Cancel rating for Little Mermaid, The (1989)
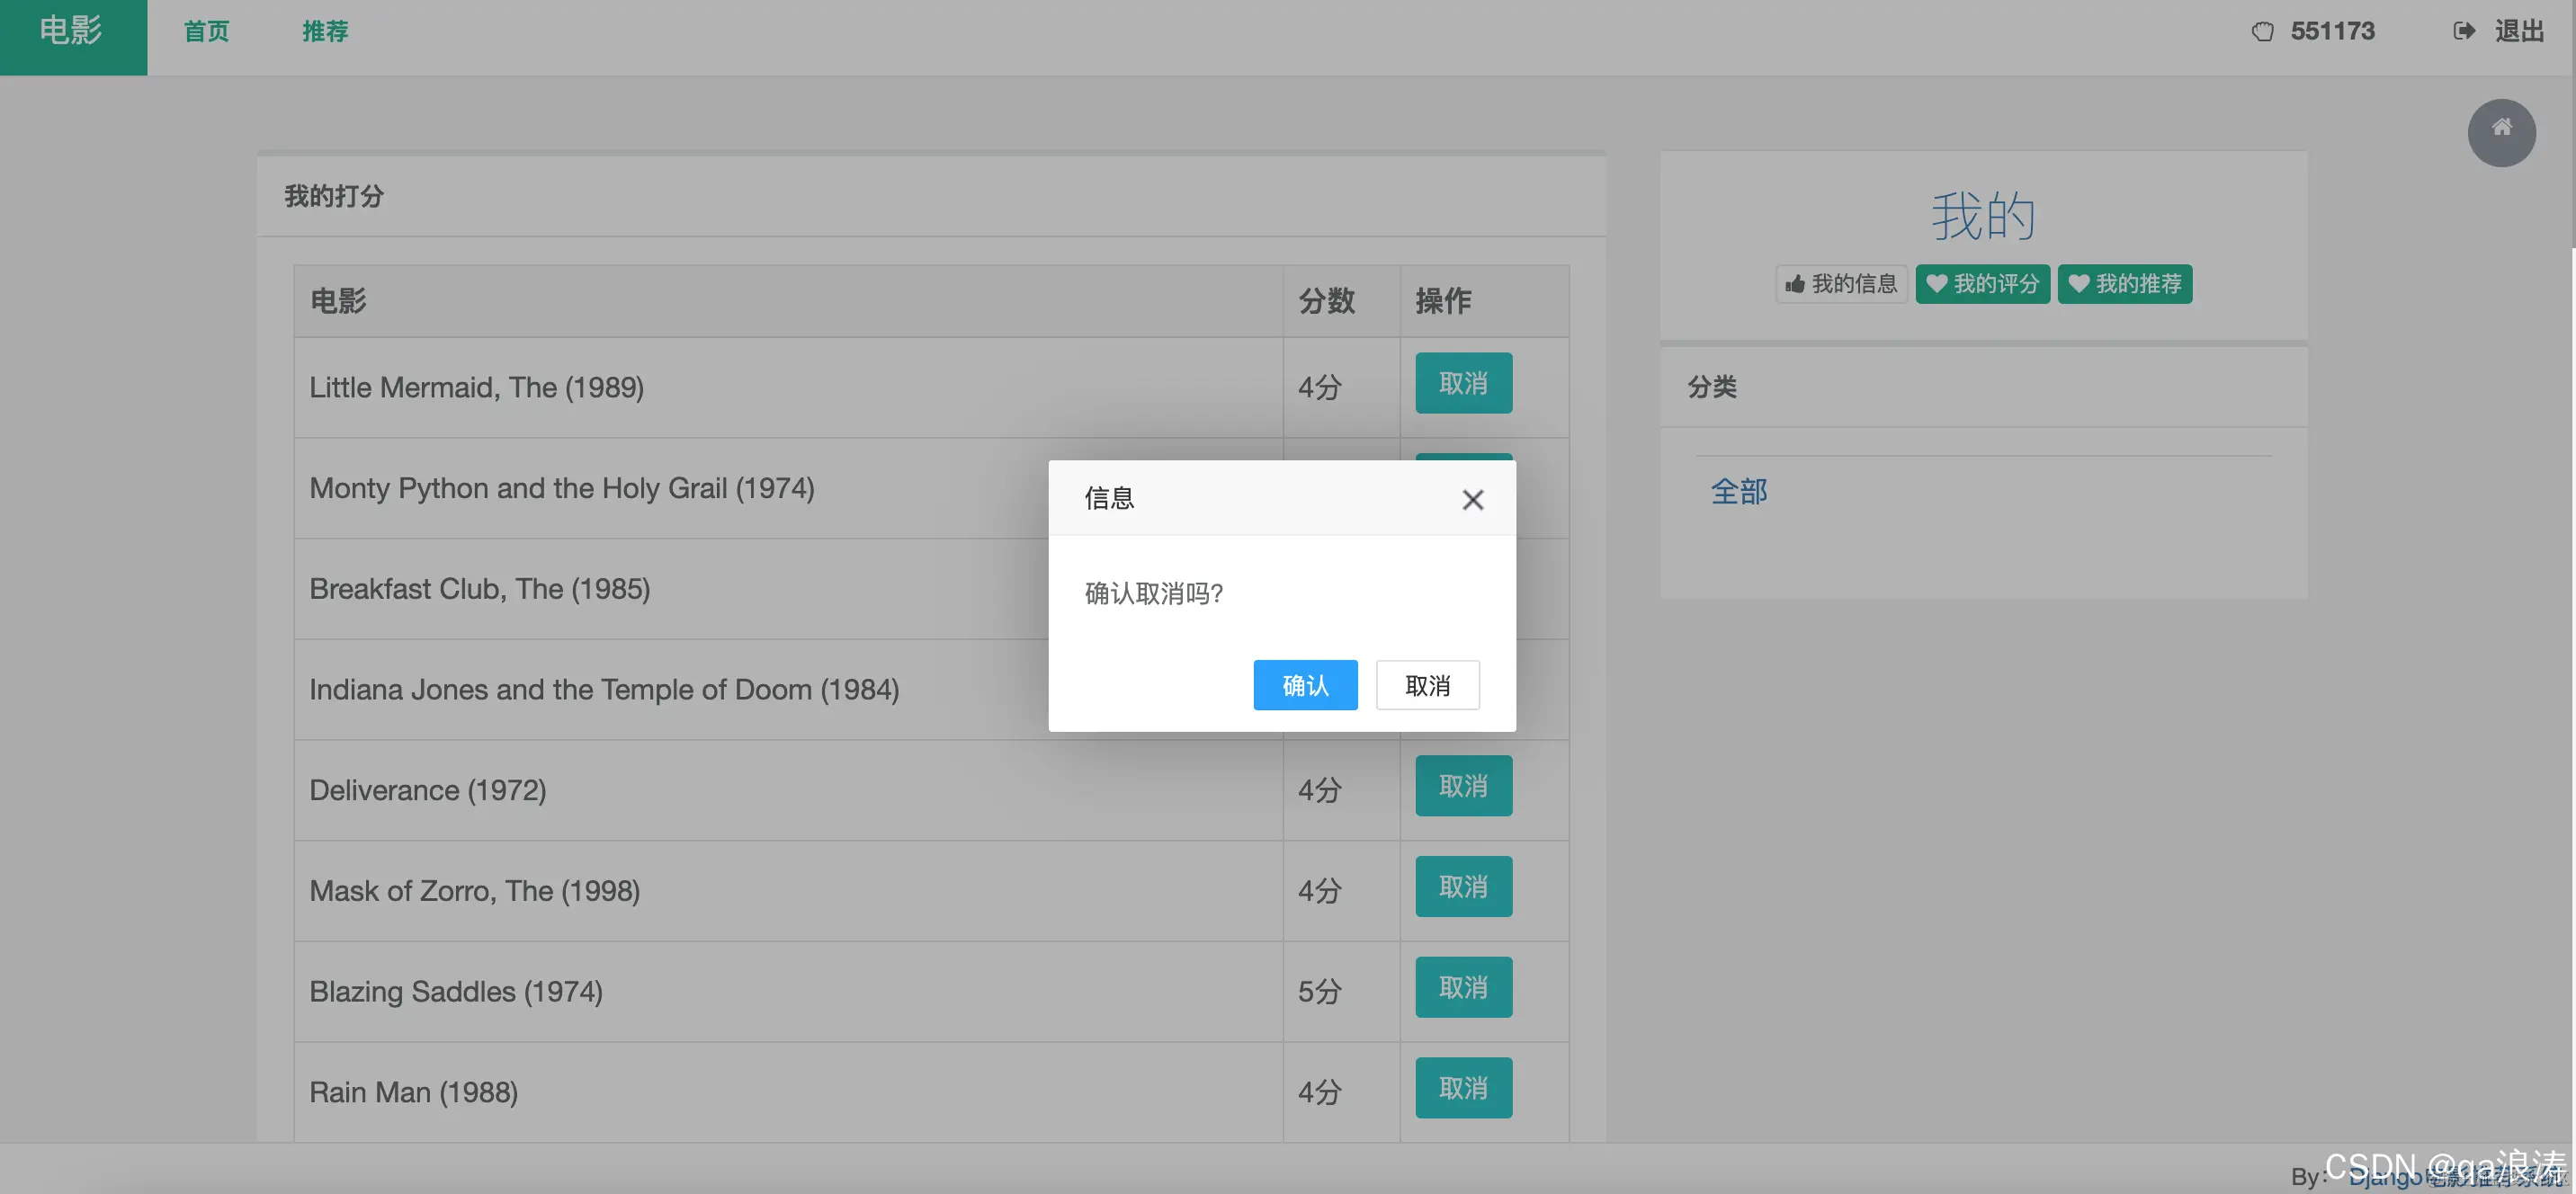This screenshot has height=1194, width=2576. pyautogui.click(x=1463, y=383)
